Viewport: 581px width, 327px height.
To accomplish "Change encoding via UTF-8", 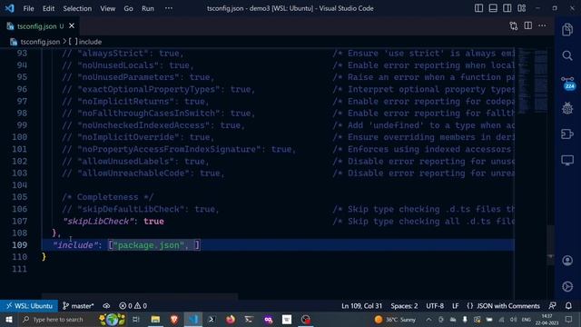I will [435, 306].
